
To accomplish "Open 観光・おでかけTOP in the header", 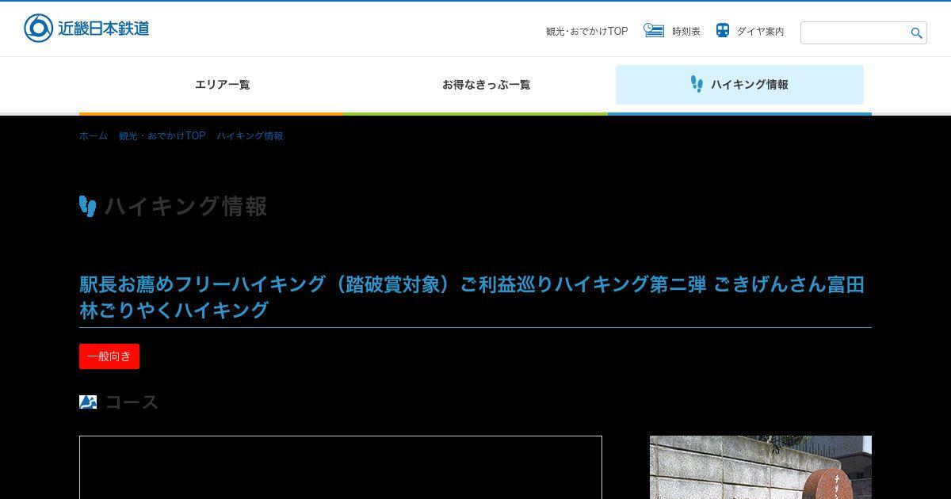I will pyautogui.click(x=586, y=32).
